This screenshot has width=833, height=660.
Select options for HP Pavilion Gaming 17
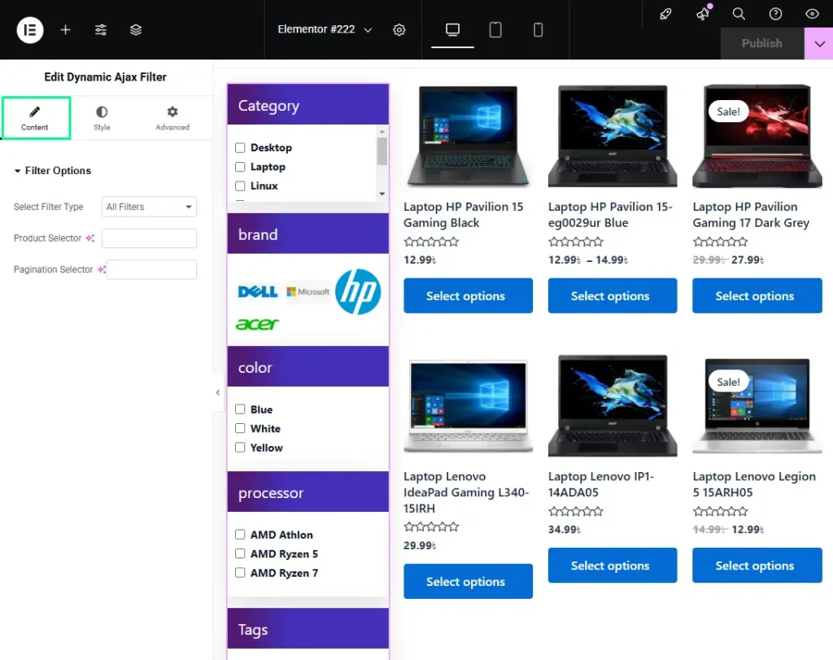(757, 295)
